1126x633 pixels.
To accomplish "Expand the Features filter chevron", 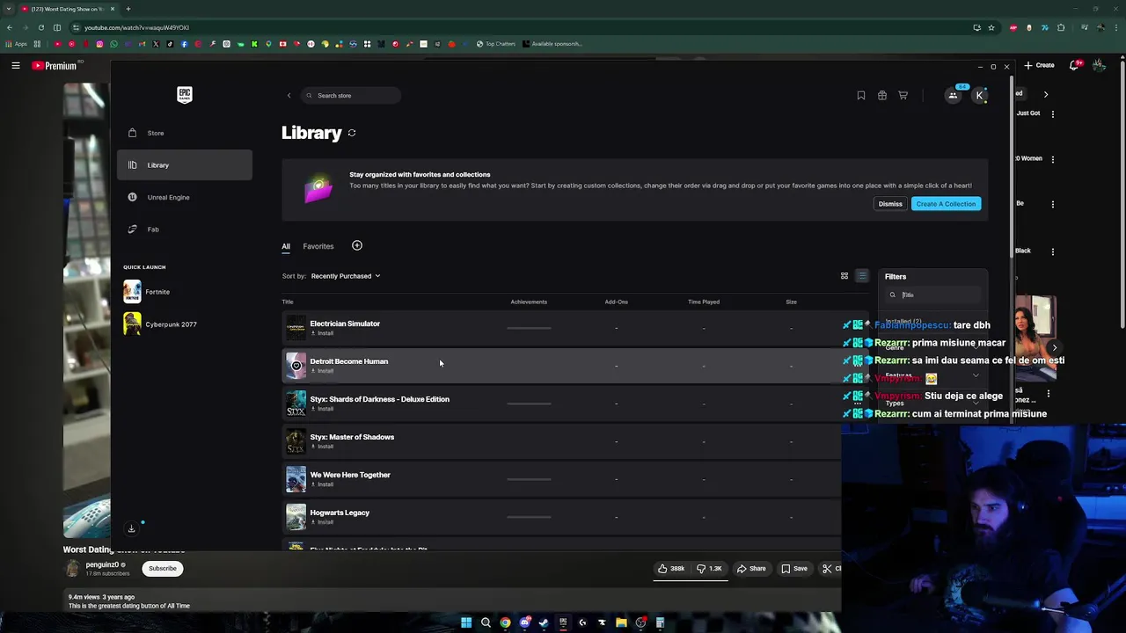I will (x=976, y=375).
